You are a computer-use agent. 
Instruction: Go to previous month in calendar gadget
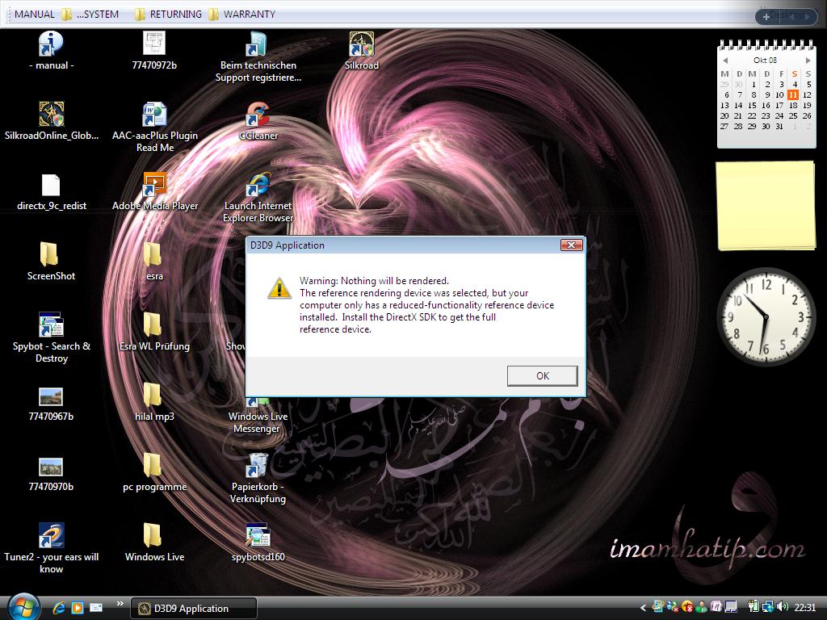725,61
